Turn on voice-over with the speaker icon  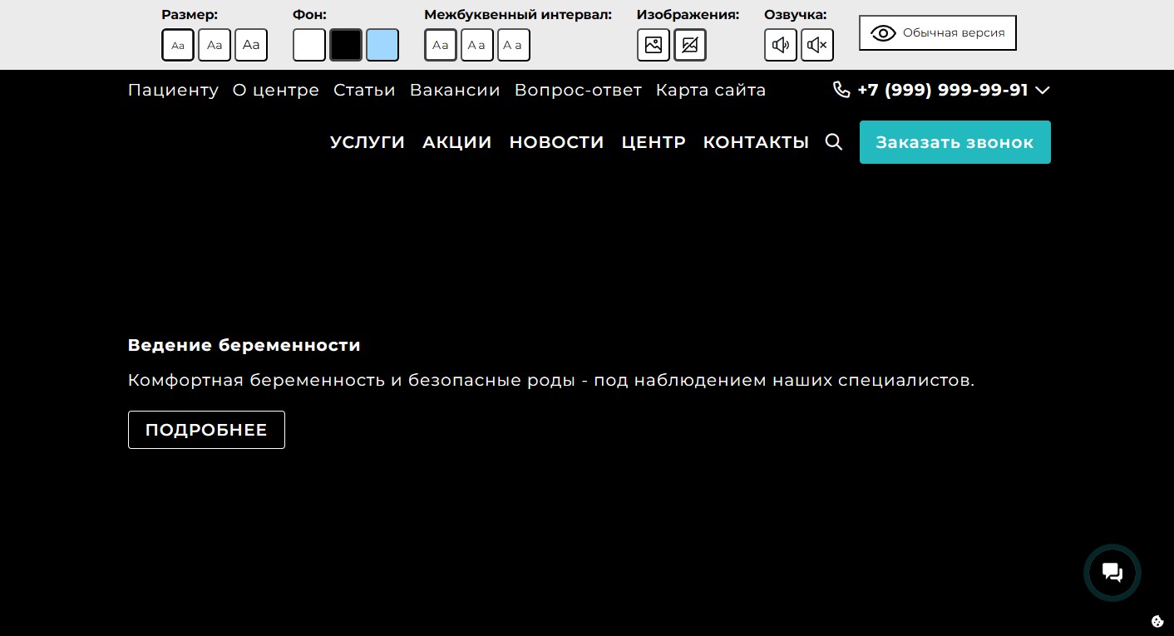coord(780,45)
